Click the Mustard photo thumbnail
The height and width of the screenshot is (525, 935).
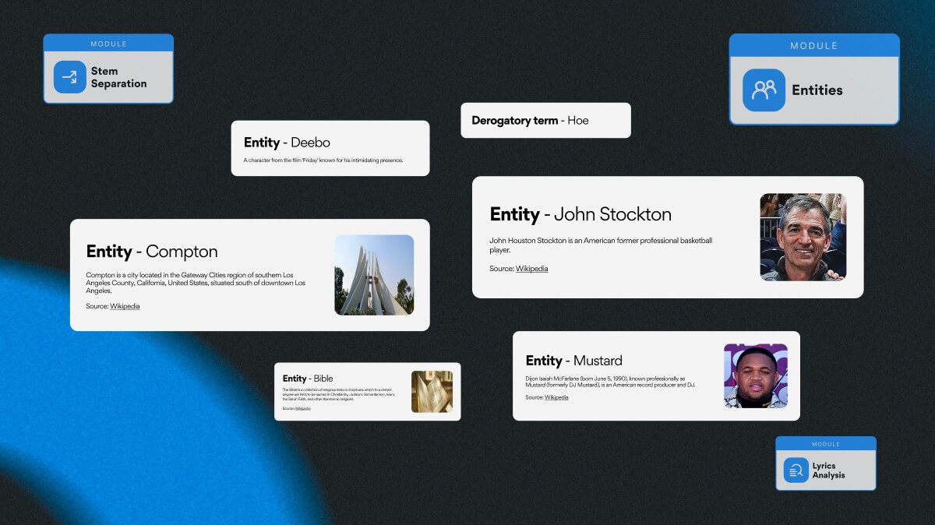[756, 375]
